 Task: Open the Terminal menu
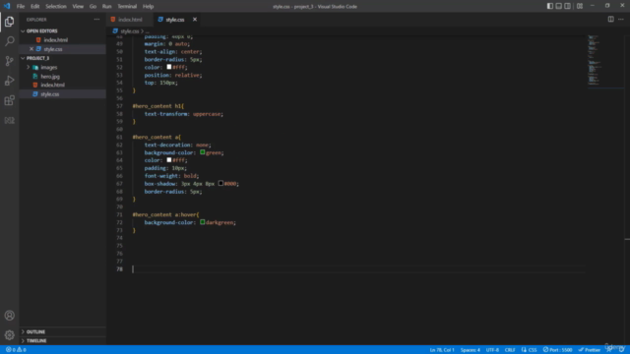[127, 7]
